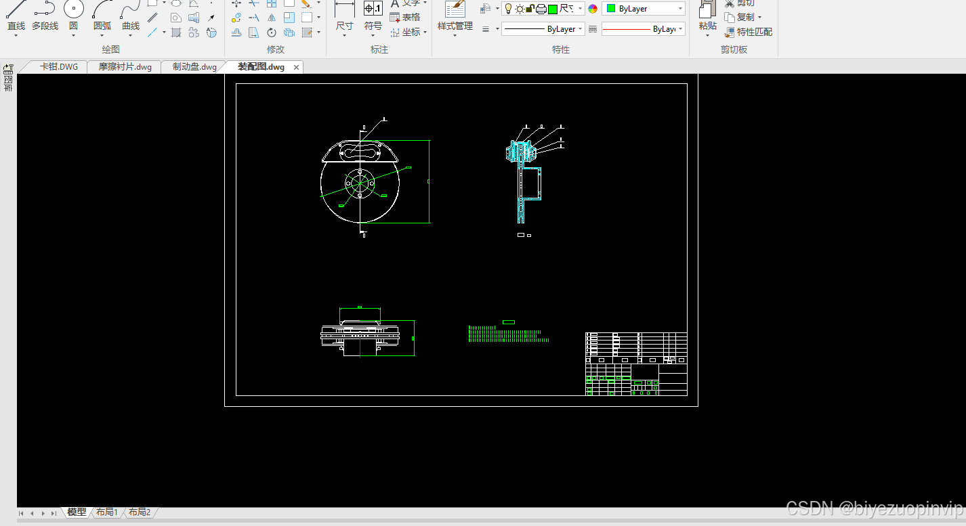Open the color ByLayer dropdown
966x526 pixels.
point(643,9)
